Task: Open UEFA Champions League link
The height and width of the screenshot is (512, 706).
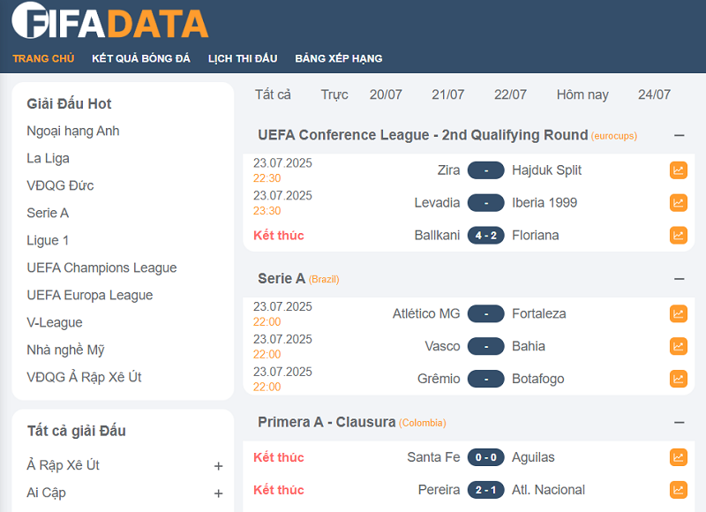Action: 101,268
